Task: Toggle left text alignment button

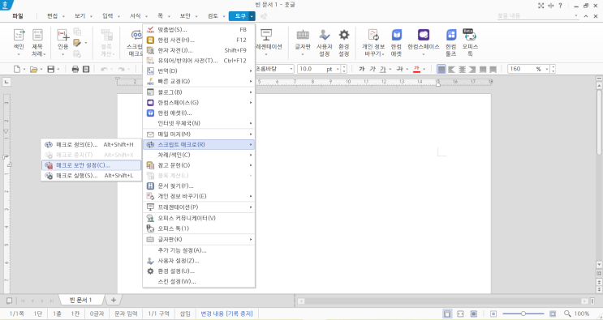Action: click(x=452, y=69)
